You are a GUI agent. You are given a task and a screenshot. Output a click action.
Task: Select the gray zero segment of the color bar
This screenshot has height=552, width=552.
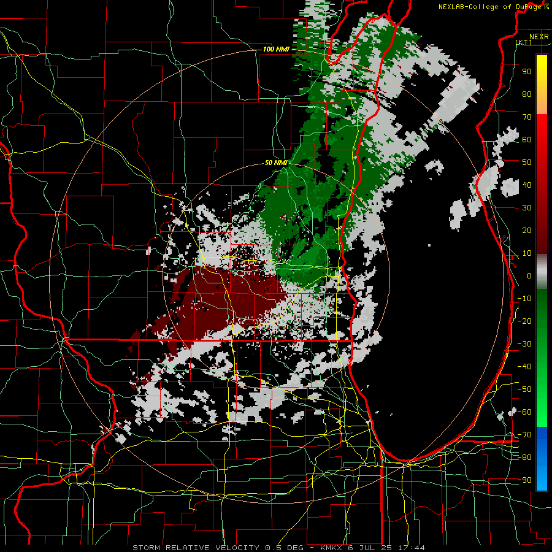[x=542, y=272]
